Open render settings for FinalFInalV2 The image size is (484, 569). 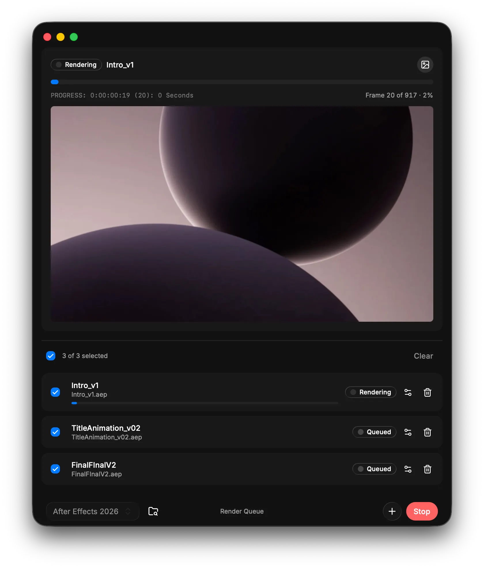click(408, 469)
